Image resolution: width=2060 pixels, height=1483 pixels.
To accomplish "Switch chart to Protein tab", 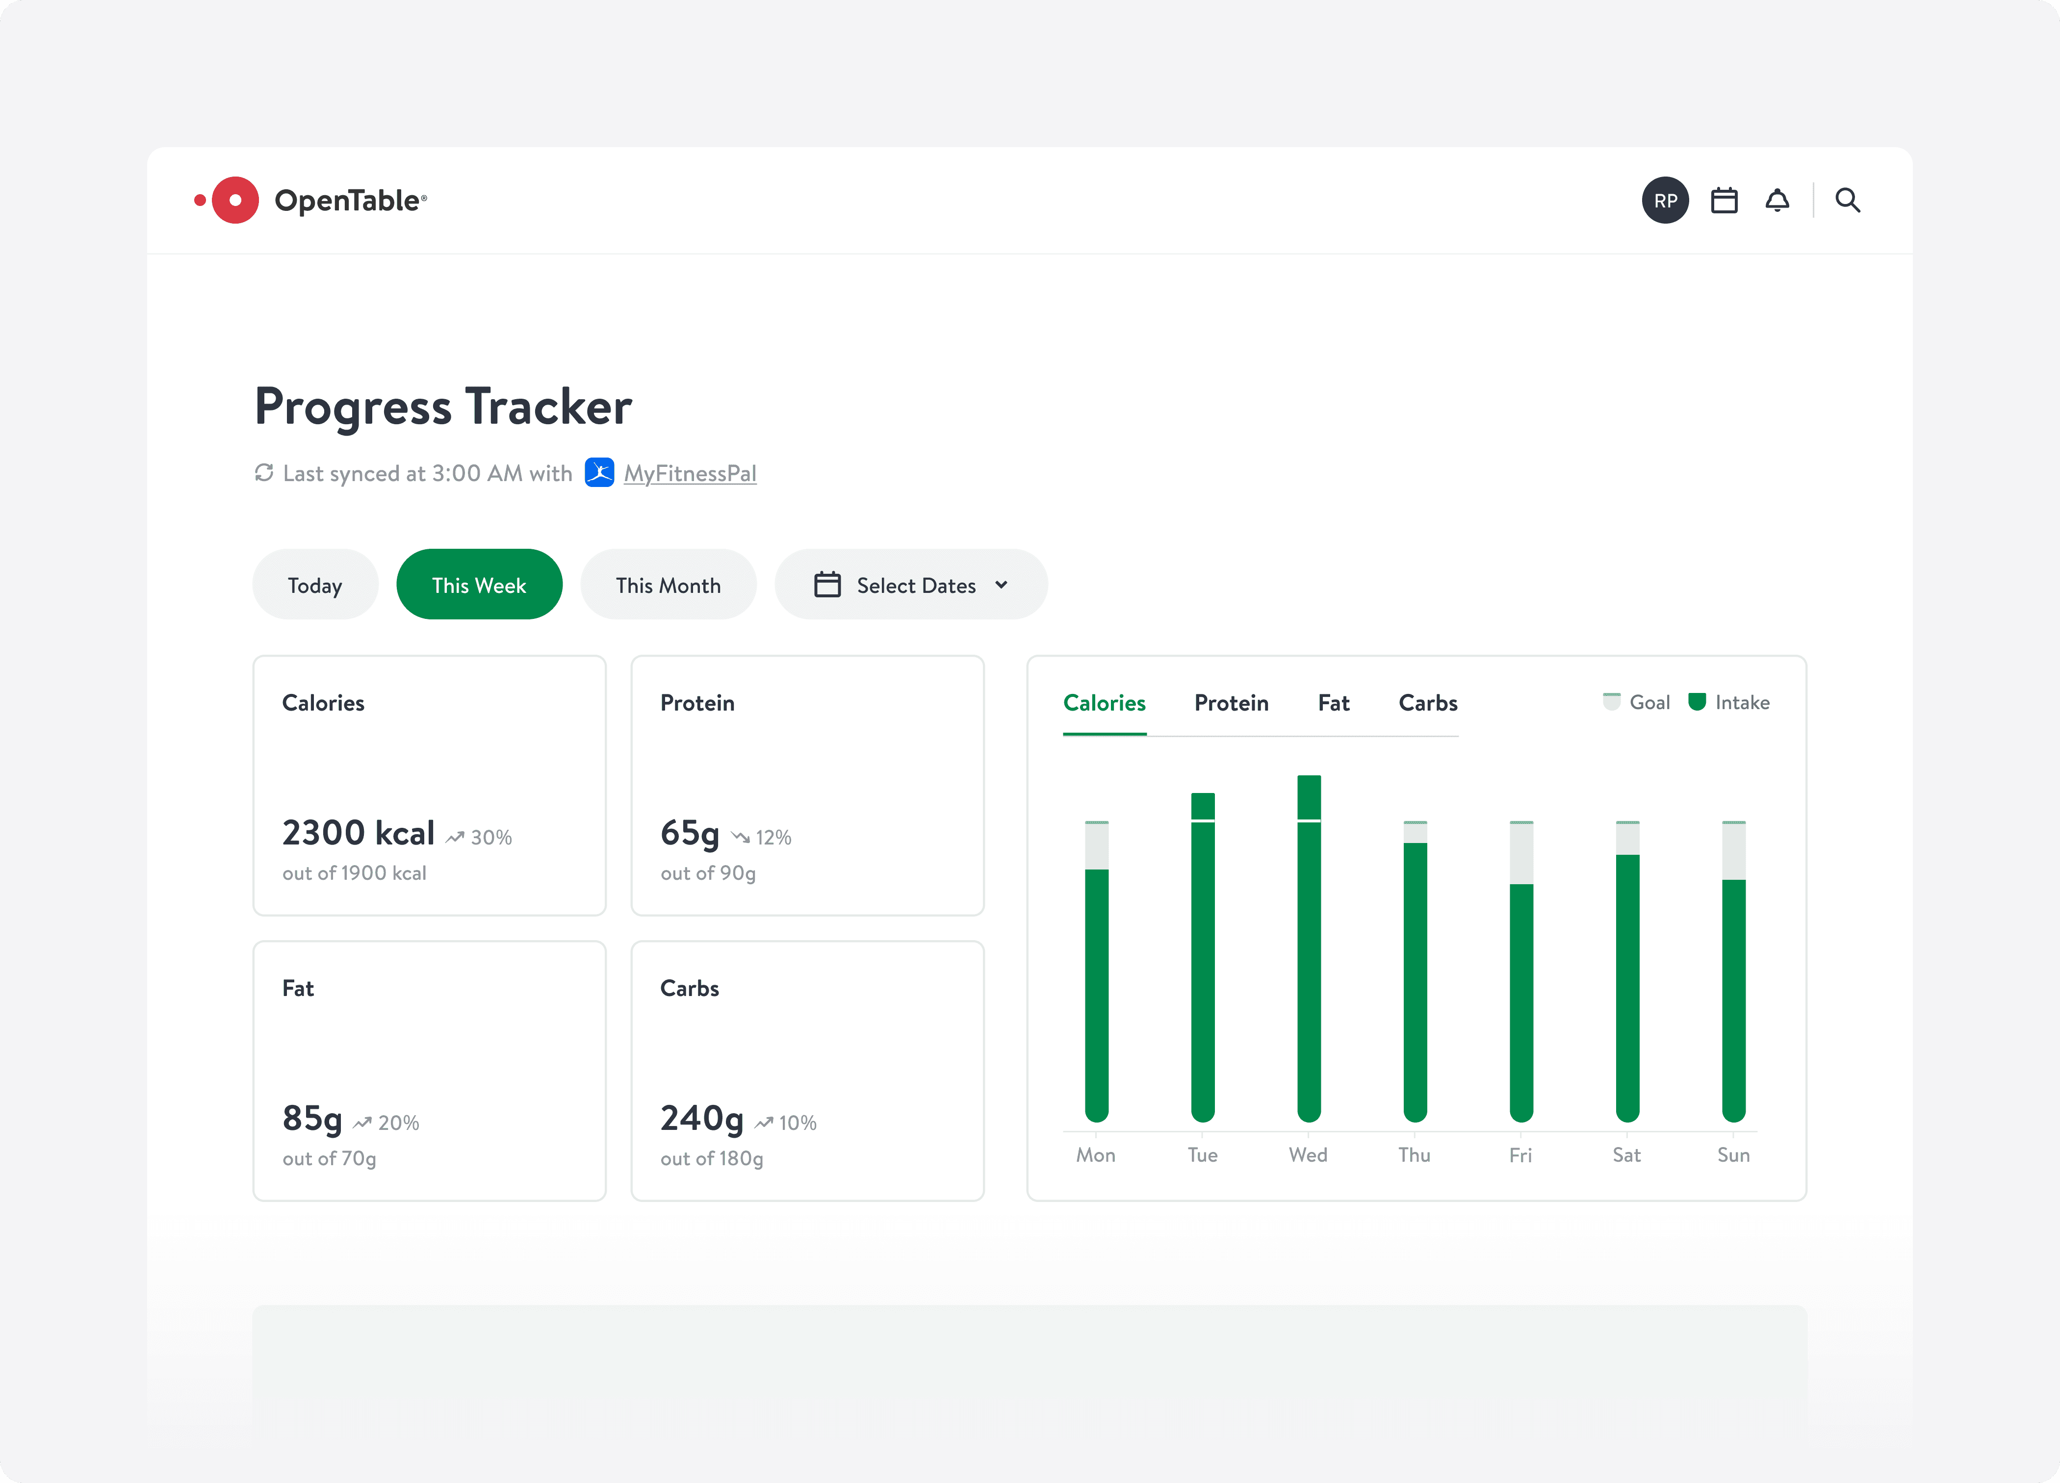I will 1231,702.
